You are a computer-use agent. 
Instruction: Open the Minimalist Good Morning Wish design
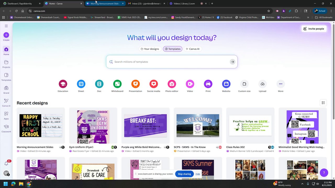303,126
